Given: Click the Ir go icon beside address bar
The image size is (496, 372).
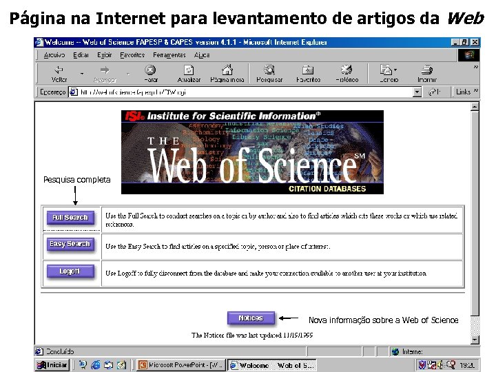Looking at the screenshot, I should pyautogui.click(x=434, y=92).
